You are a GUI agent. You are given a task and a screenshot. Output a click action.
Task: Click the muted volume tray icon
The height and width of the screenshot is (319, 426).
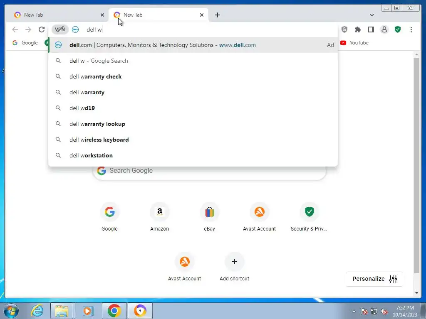[384, 312]
